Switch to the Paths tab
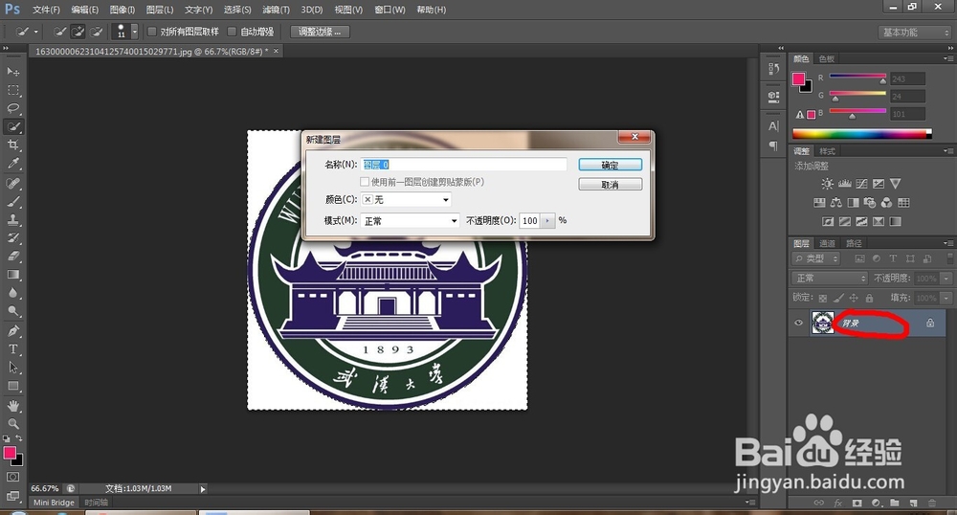 854,243
